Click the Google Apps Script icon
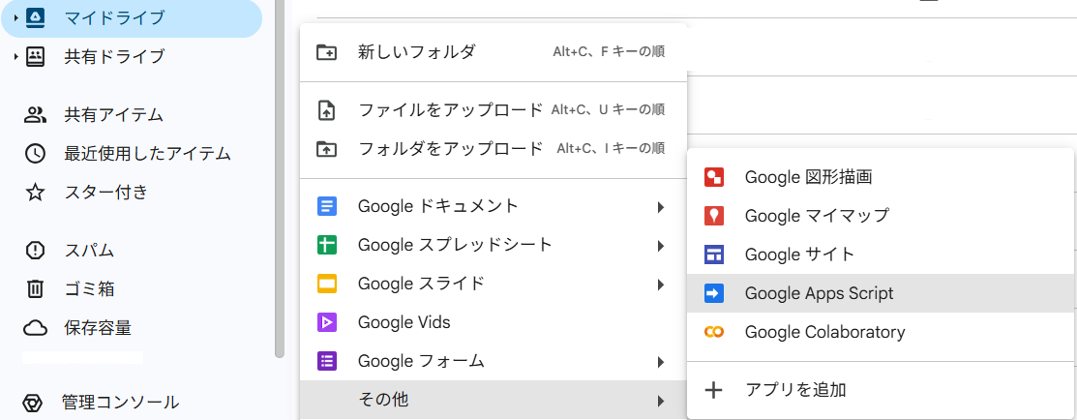The image size is (1077, 420). click(714, 293)
